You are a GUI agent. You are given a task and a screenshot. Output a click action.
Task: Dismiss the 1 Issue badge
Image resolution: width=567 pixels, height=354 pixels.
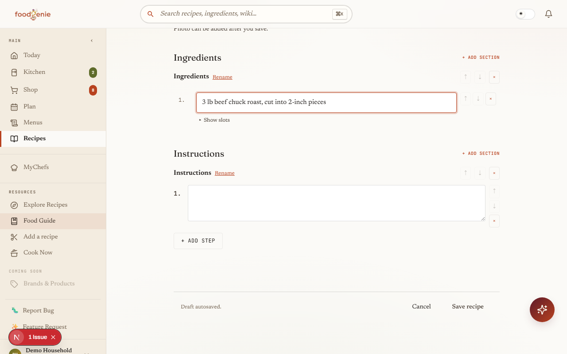click(x=53, y=337)
